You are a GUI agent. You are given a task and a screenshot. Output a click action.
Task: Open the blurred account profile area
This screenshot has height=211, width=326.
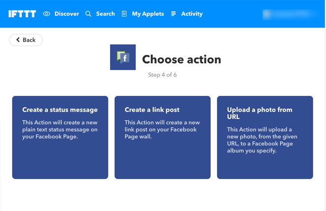click(291, 14)
